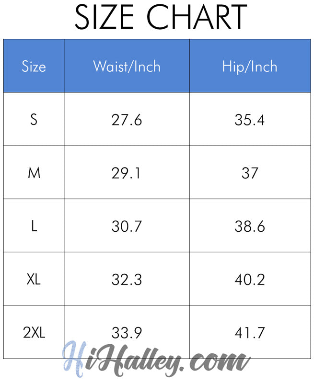This screenshot has width=314, height=383.
Task: Select waist value 27.6
Action: pyautogui.click(x=127, y=119)
